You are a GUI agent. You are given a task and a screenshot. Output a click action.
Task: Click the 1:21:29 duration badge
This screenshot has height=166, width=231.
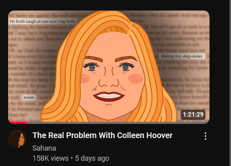point(193,115)
